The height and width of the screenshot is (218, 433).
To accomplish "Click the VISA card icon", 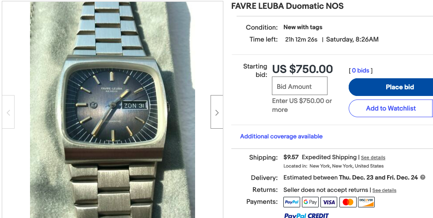I will pos(329,202).
